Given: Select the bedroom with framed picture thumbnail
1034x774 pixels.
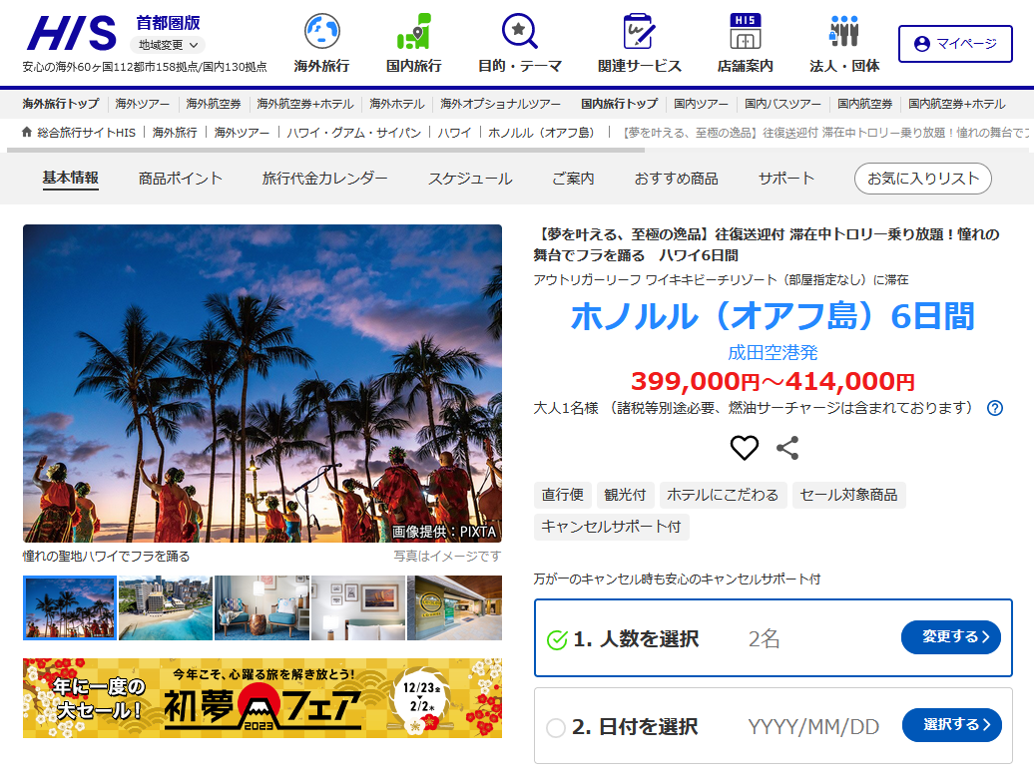Looking at the screenshot, I should pos(358,607).
